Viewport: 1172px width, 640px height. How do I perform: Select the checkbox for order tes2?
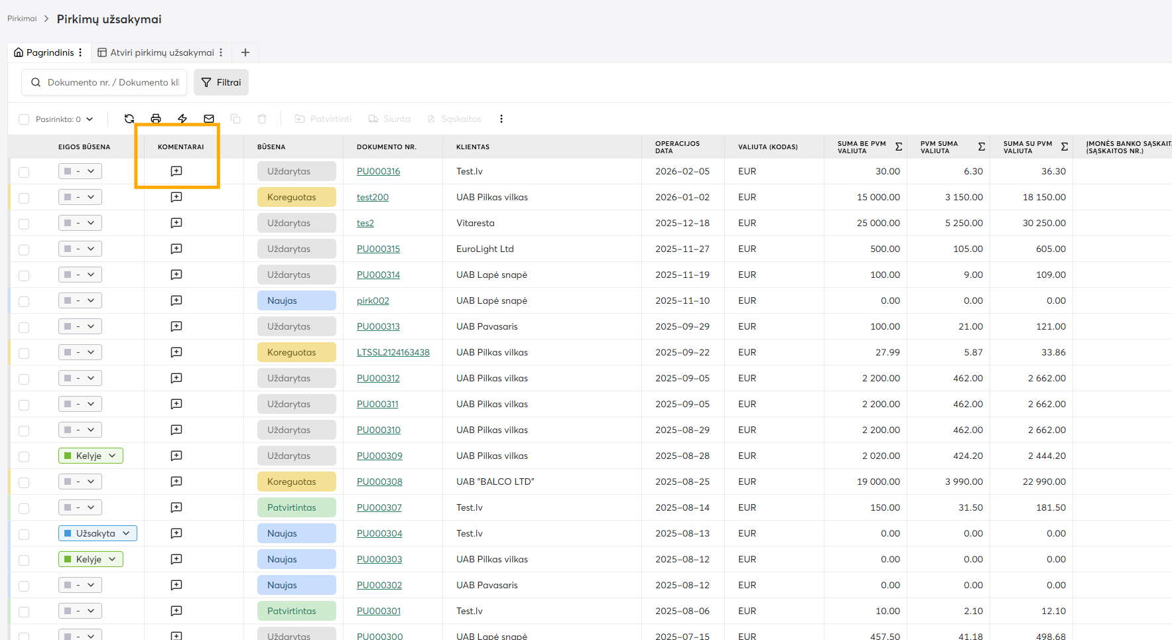point(24,224)
